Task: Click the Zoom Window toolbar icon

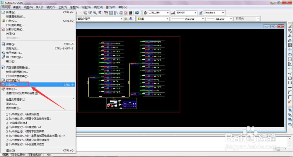Action: click(95, 13)
